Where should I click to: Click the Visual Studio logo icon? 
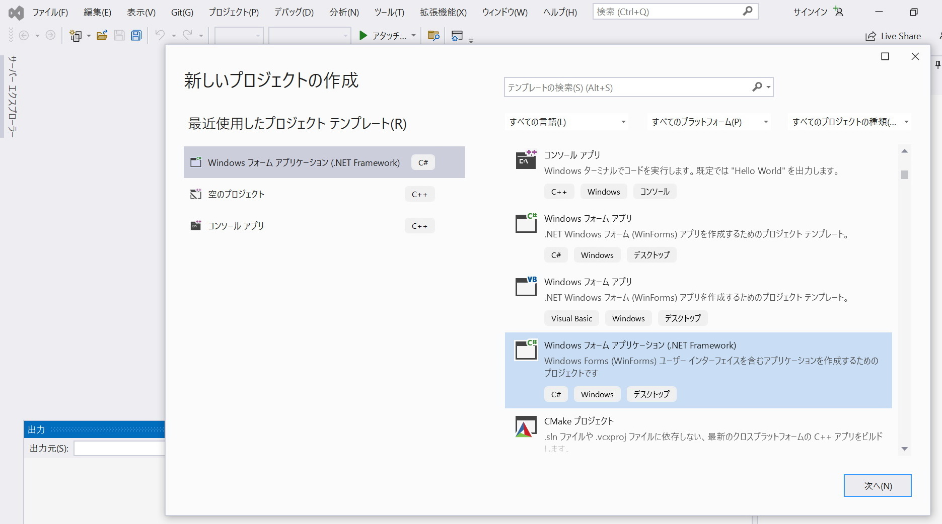click(16, 13)
